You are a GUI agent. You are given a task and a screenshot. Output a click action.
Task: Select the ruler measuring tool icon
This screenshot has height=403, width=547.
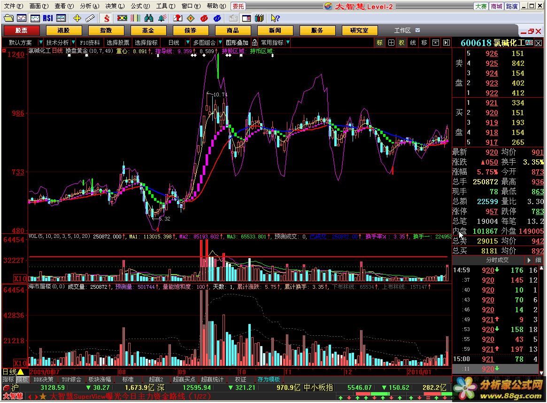point(90,18)
